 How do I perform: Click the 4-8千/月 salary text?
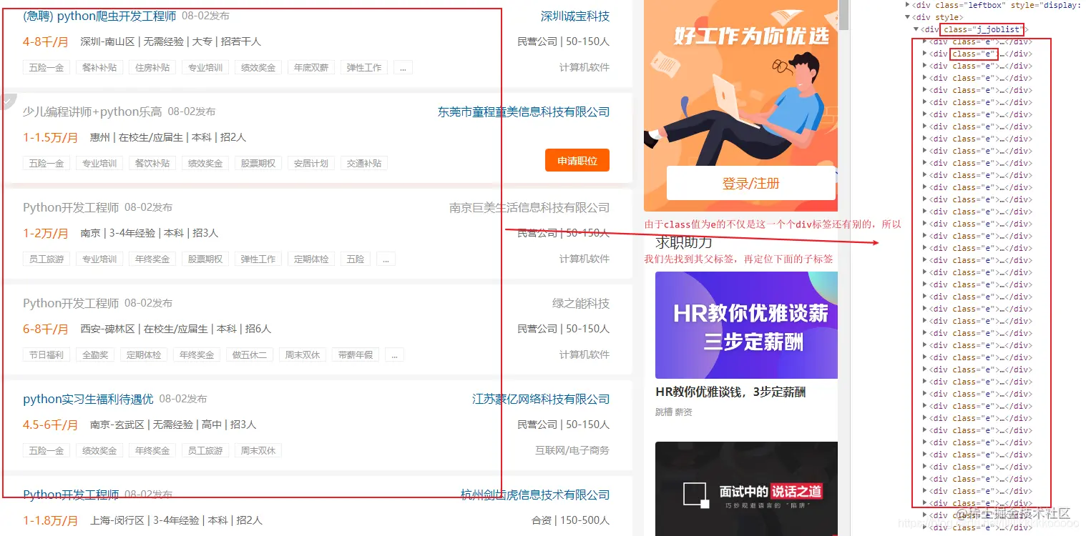pyautogui.click(x=46, y=42)
